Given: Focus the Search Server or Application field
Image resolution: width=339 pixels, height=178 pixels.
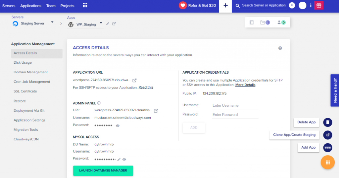Looking at the screenshot, I should (264, 5).
